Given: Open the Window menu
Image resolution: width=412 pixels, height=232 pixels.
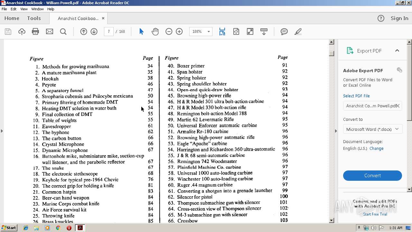Looking at the screenshot, I should coord(37,9).
